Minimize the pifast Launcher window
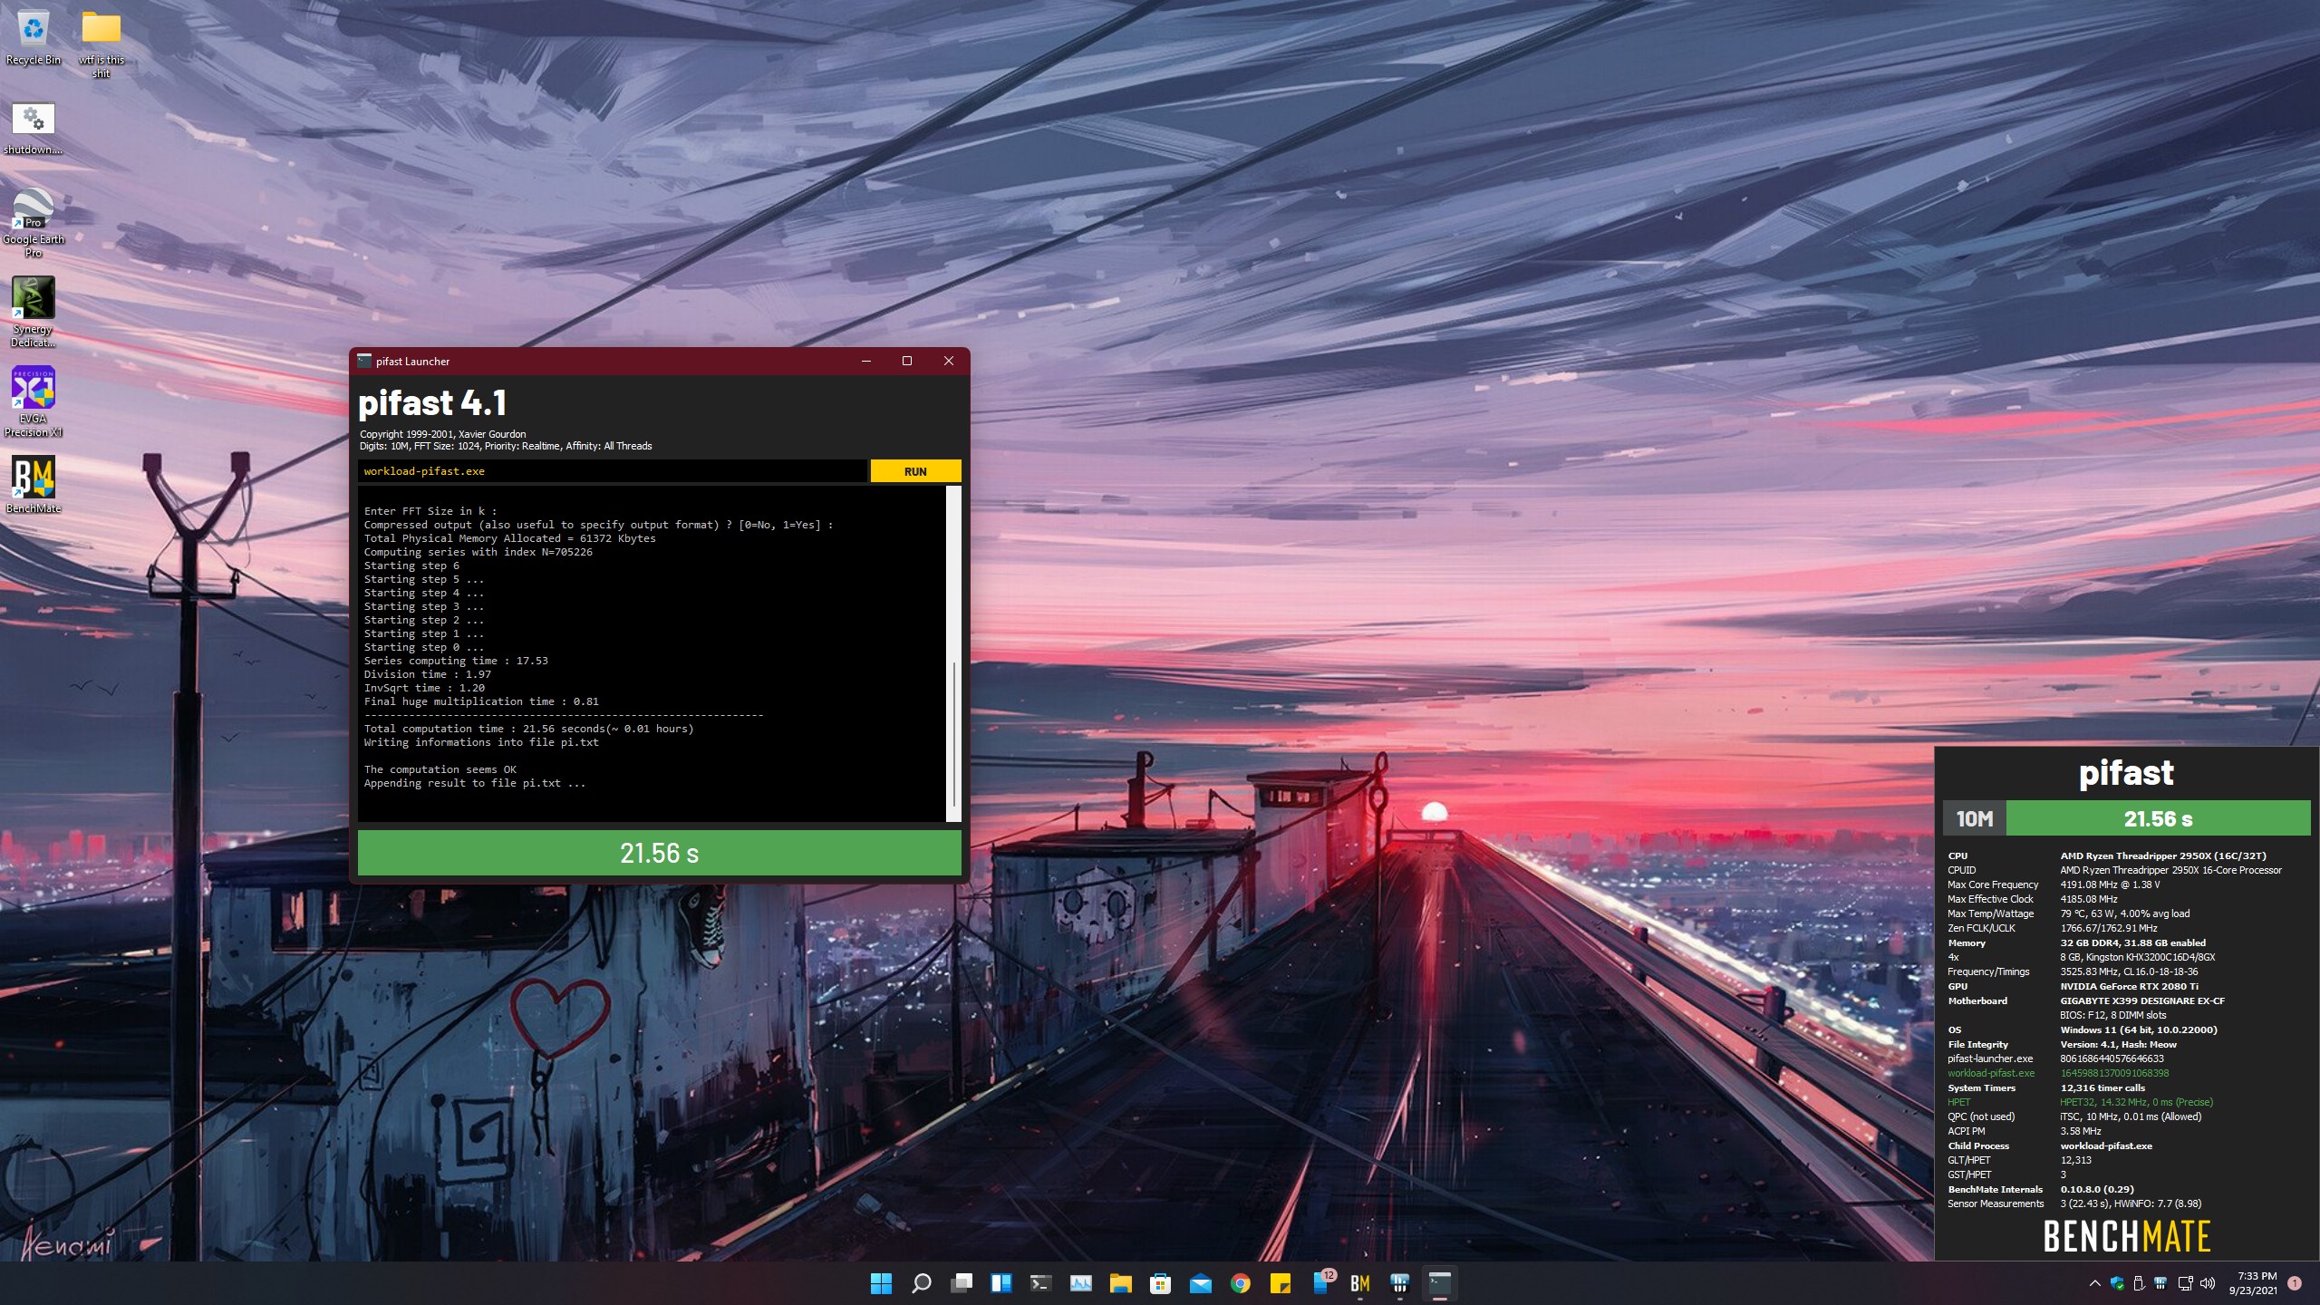This screenshot has width=2320, height=1305. 866,361
